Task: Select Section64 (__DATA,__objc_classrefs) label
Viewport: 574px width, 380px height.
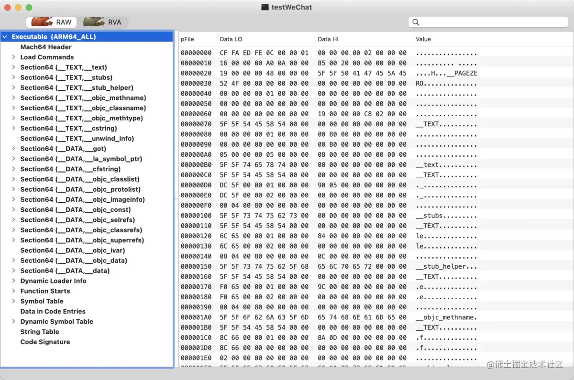Action: (81, 230)
